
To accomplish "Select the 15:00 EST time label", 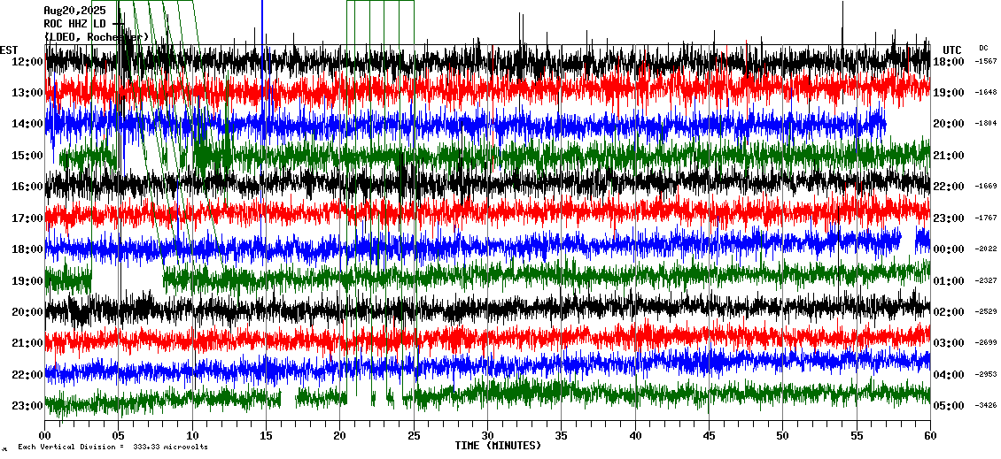I will (x=29, y=156).
